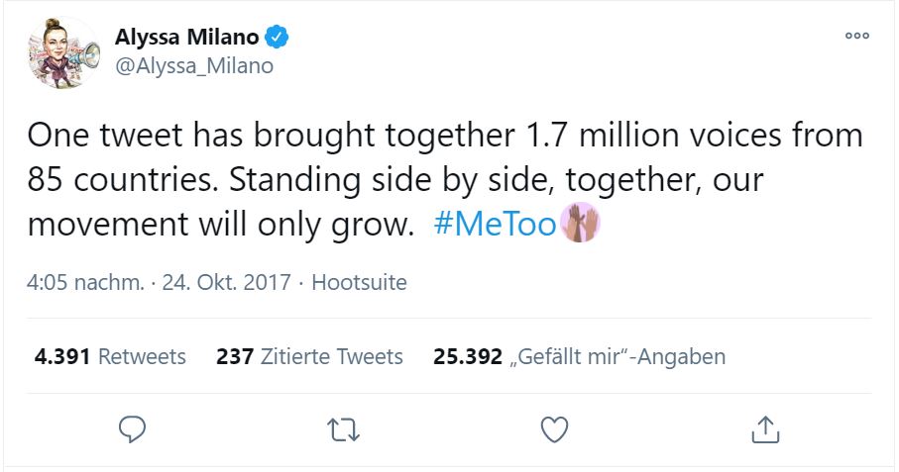Reply to Alyssa Milano's tweet

pos(132,428)
